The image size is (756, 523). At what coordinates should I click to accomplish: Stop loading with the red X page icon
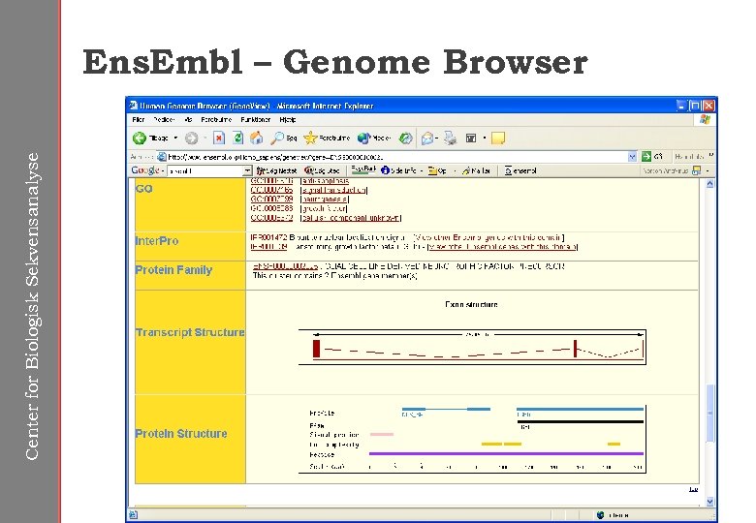click(219, 138)
